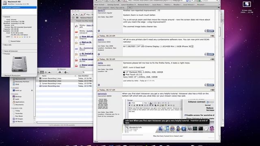Click the add bookmark plus button in Safari
This screenshot has width=260, height=146.
click(82, 15)
